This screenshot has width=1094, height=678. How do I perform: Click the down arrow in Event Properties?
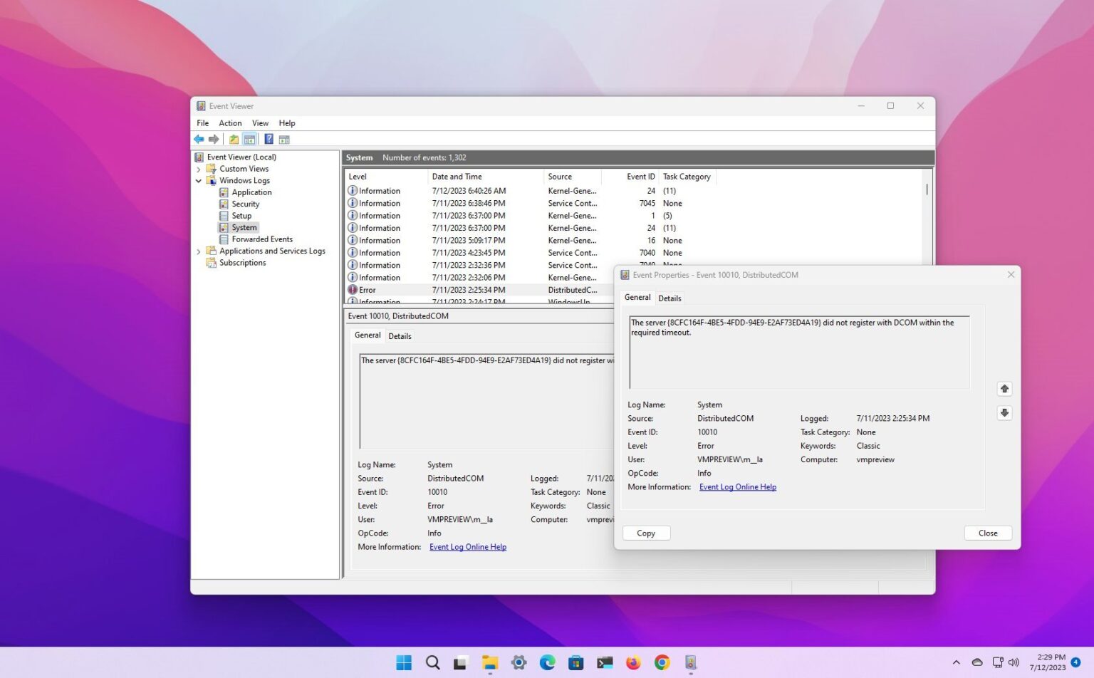pos(1004,412)
